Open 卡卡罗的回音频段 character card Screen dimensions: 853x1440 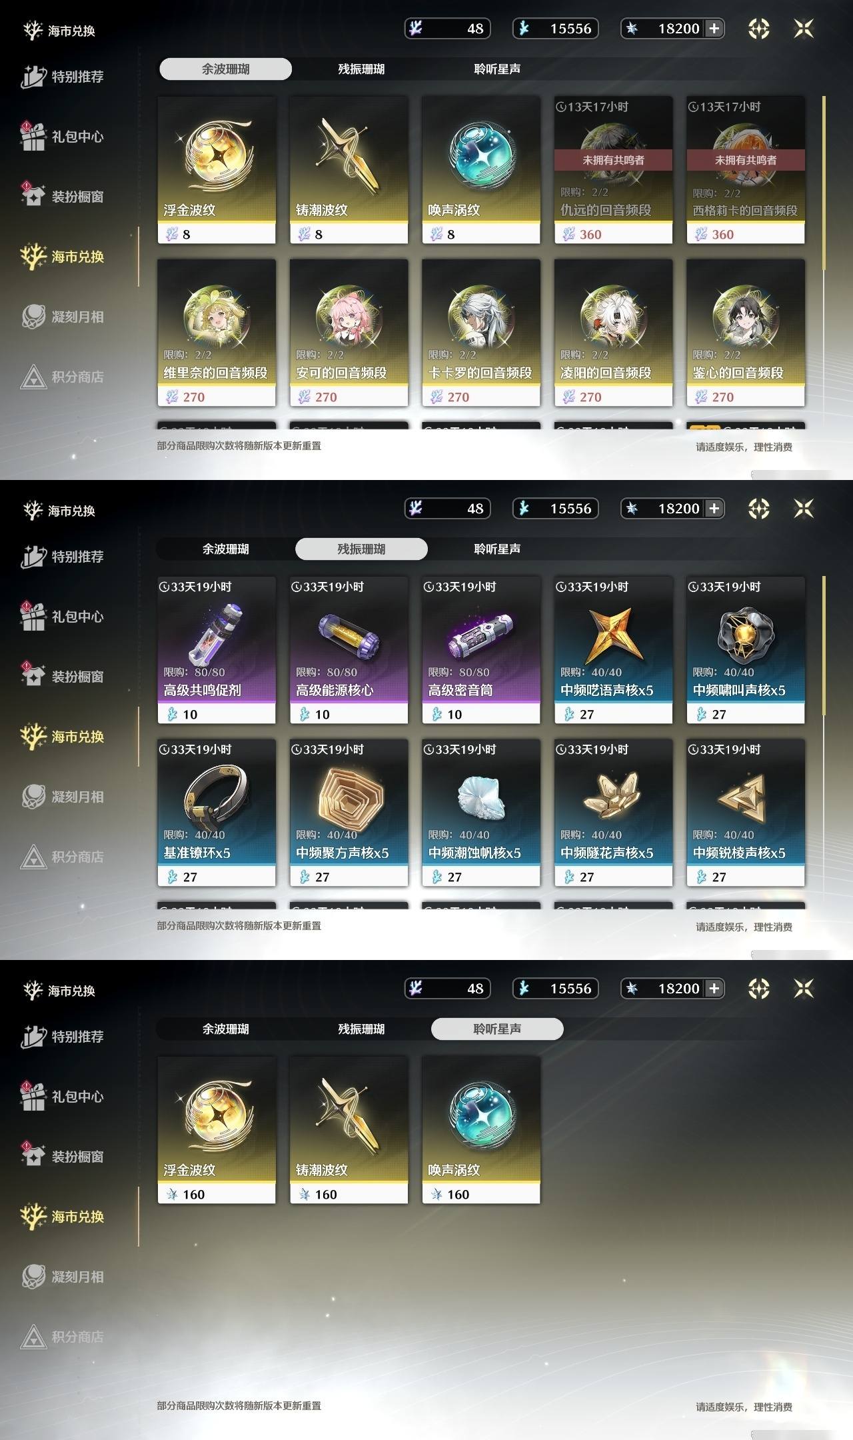pos(480,333)
